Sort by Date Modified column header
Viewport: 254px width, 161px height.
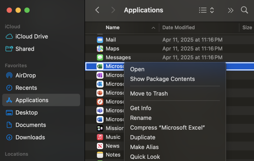click(179, 27)
